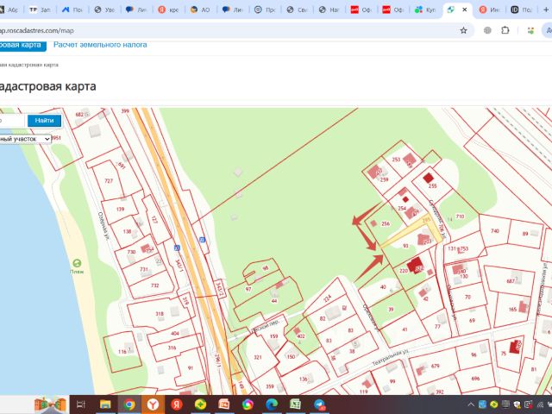Launch Yandex Browser from the taskbar
552x414 pixels.
[153, 405]
